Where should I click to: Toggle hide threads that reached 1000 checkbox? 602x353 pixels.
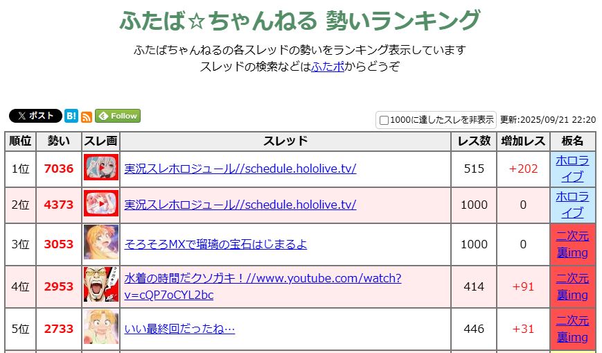[x=384, y=120]
